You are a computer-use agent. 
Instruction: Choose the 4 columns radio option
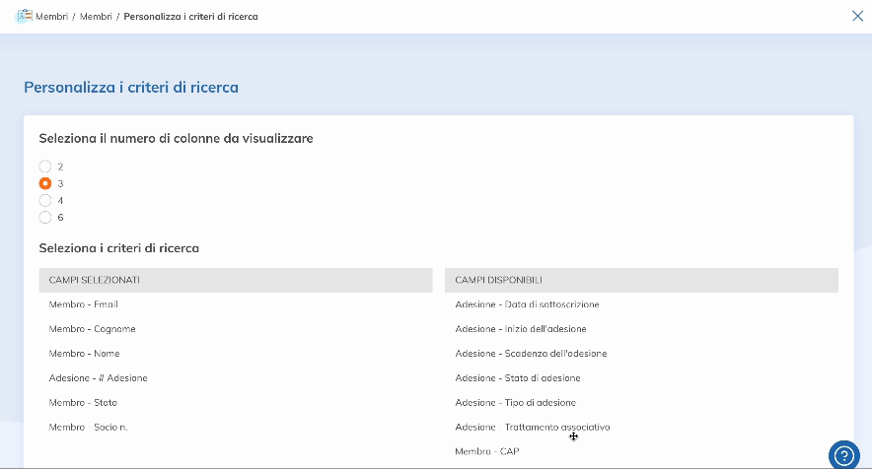[45, 200]
